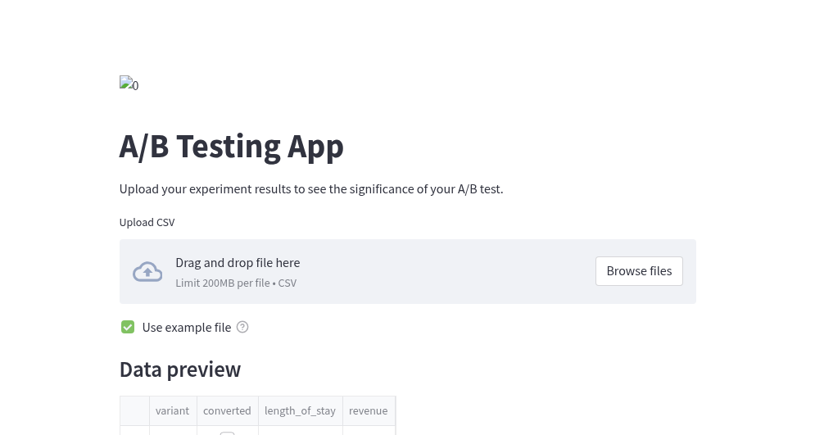Click the Data preview heading
The width and height of the screenshot is (815, 435).
(x=180, y=369)
